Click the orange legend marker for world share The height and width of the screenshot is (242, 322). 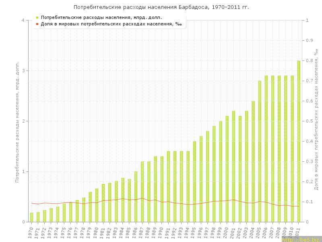point(37,24)
